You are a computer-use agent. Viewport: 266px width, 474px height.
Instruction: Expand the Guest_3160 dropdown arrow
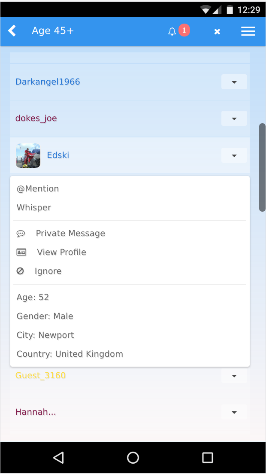point(234,375)
